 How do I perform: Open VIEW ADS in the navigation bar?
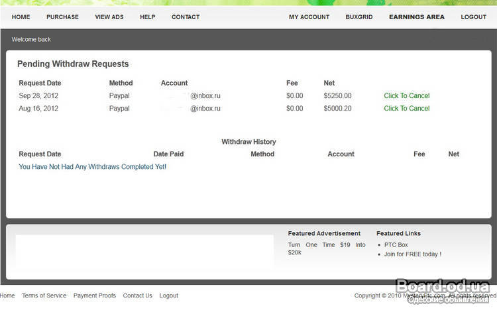click(109, 17)
